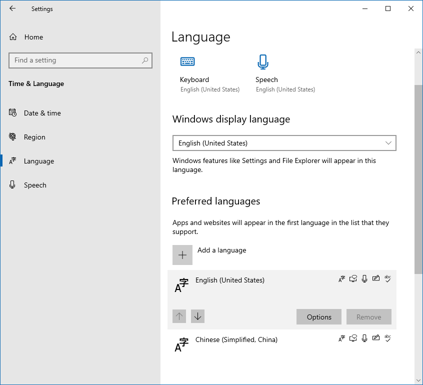Click the Add a language label

[x=221, y=250]
